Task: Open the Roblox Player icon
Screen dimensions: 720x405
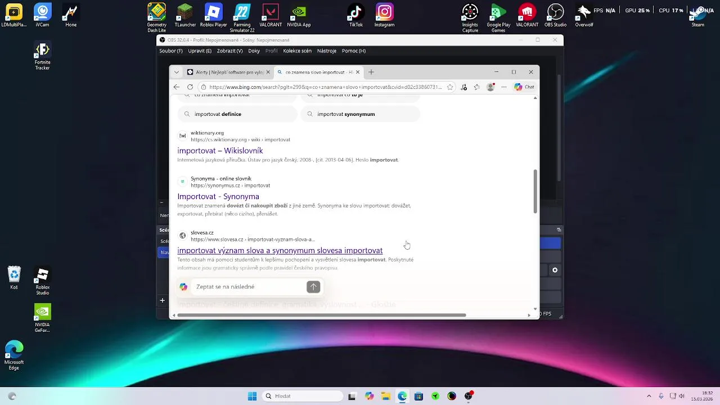Action: 213,15
